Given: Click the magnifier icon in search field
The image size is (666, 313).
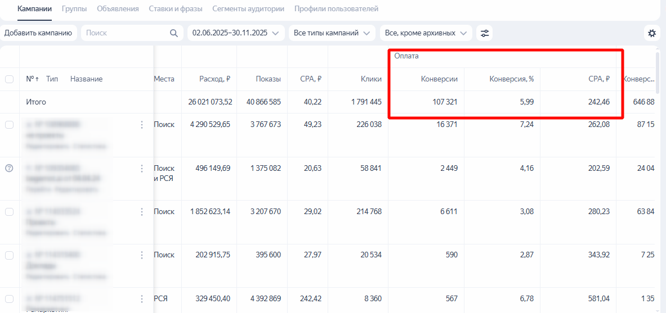Looking at the screenshot, I should pyautogui.click(x=174, y=33).
